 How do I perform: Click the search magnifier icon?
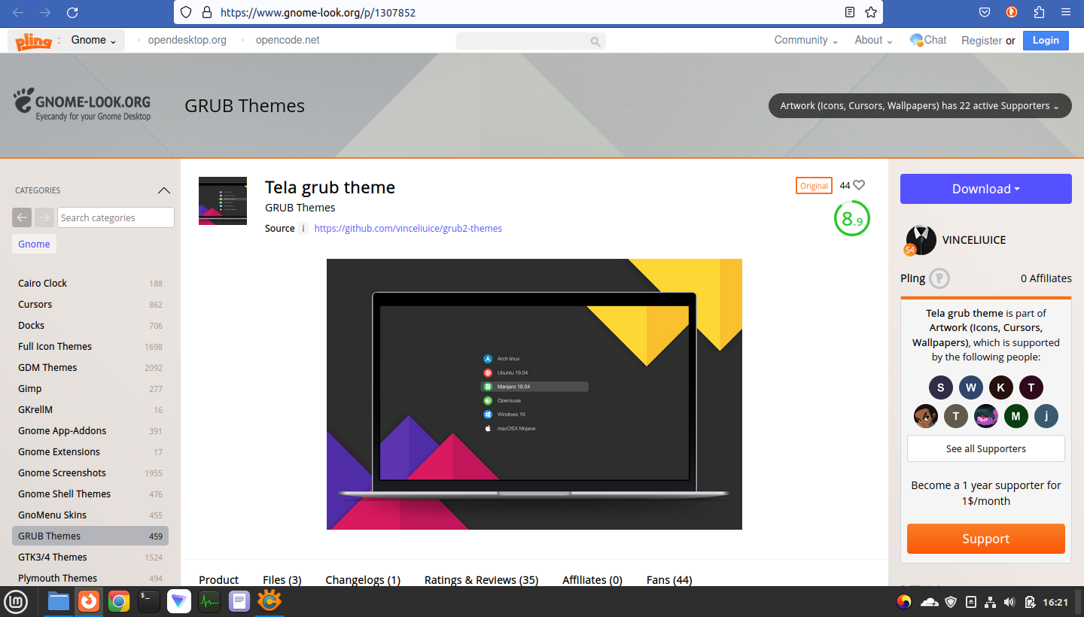coord(595,41)
